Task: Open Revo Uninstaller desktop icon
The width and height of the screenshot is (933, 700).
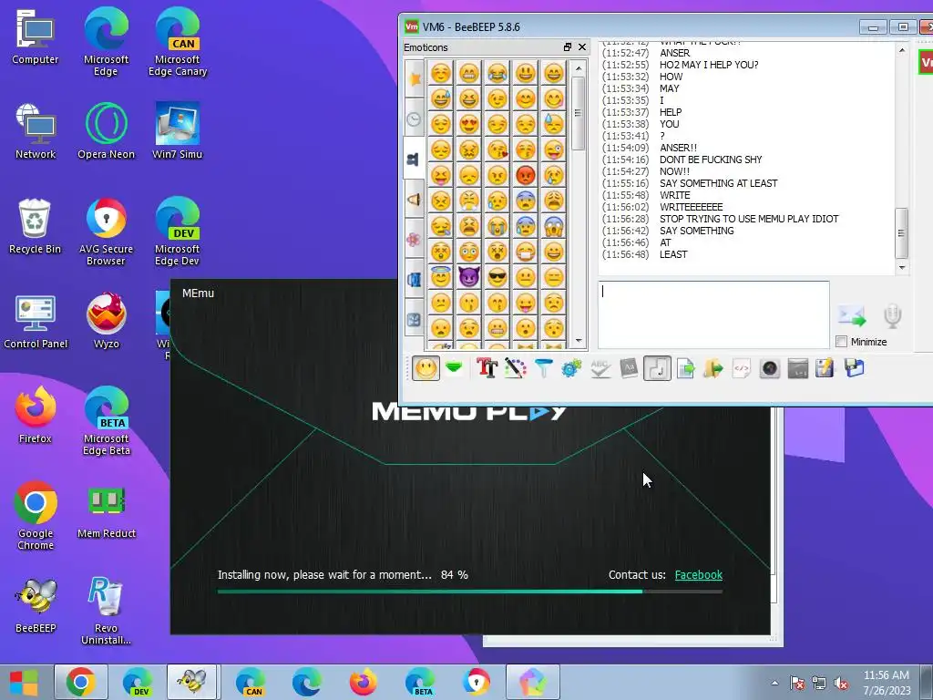Action: (x=106, y=611)
